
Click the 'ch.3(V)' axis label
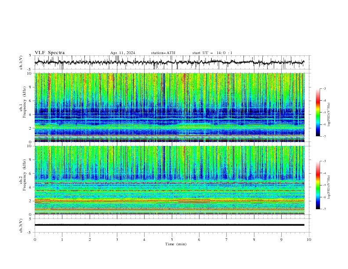click(x=21, y=225)
